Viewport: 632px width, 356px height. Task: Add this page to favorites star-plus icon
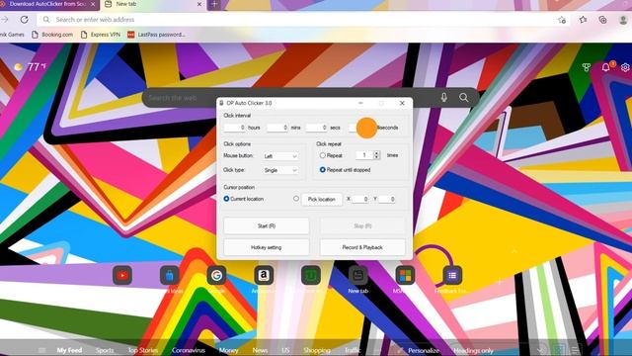pyautogui.click(x=562, y=20)
